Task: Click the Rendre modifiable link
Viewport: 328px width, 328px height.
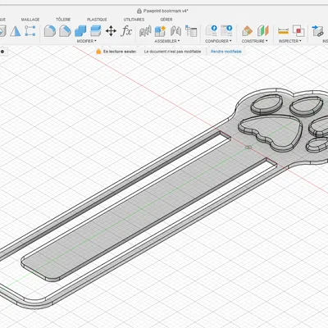Action: pyautogui.click(x=226, y=52)
